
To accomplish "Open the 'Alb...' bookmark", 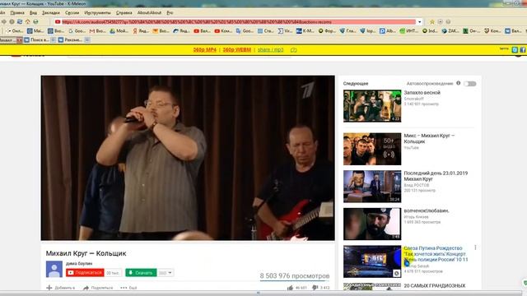I will tap(388, 31).
